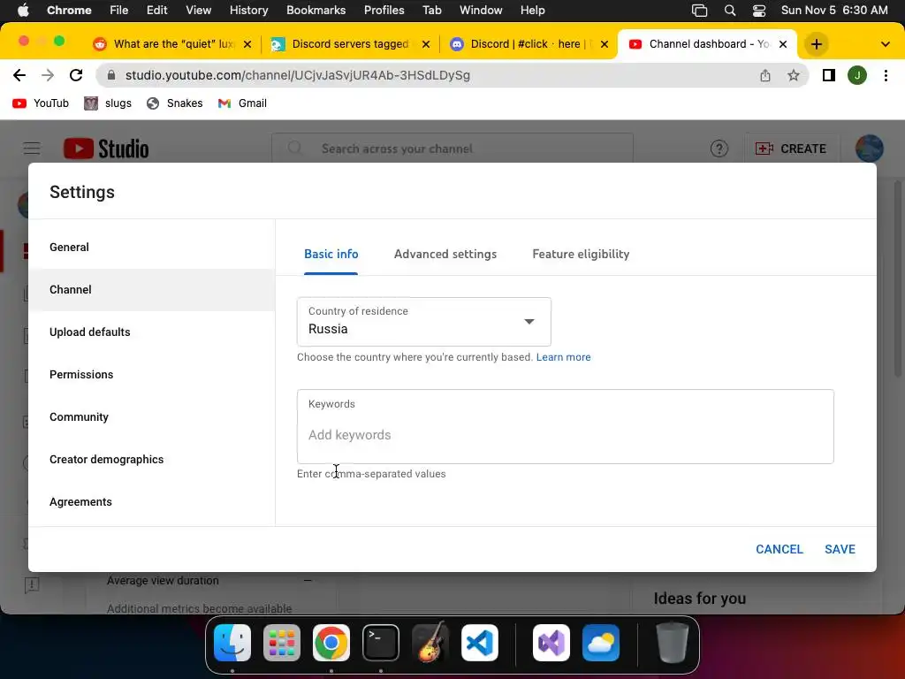Click the Stage Manager window icon in menu bar

pyautogui.click(x=700, y=10)
